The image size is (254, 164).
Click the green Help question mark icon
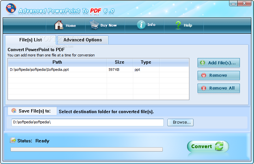coord(178,25)
